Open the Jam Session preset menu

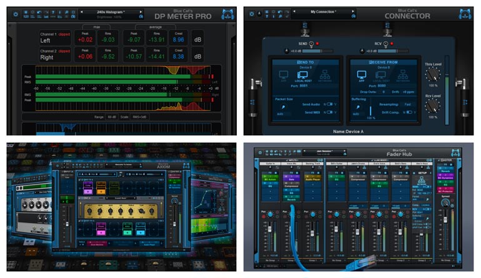point(324,151)
